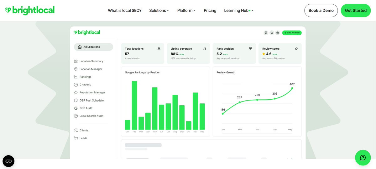This screenshot has width=376, height=169.
Task: Click the Book a Demo button
Action: 321,10
